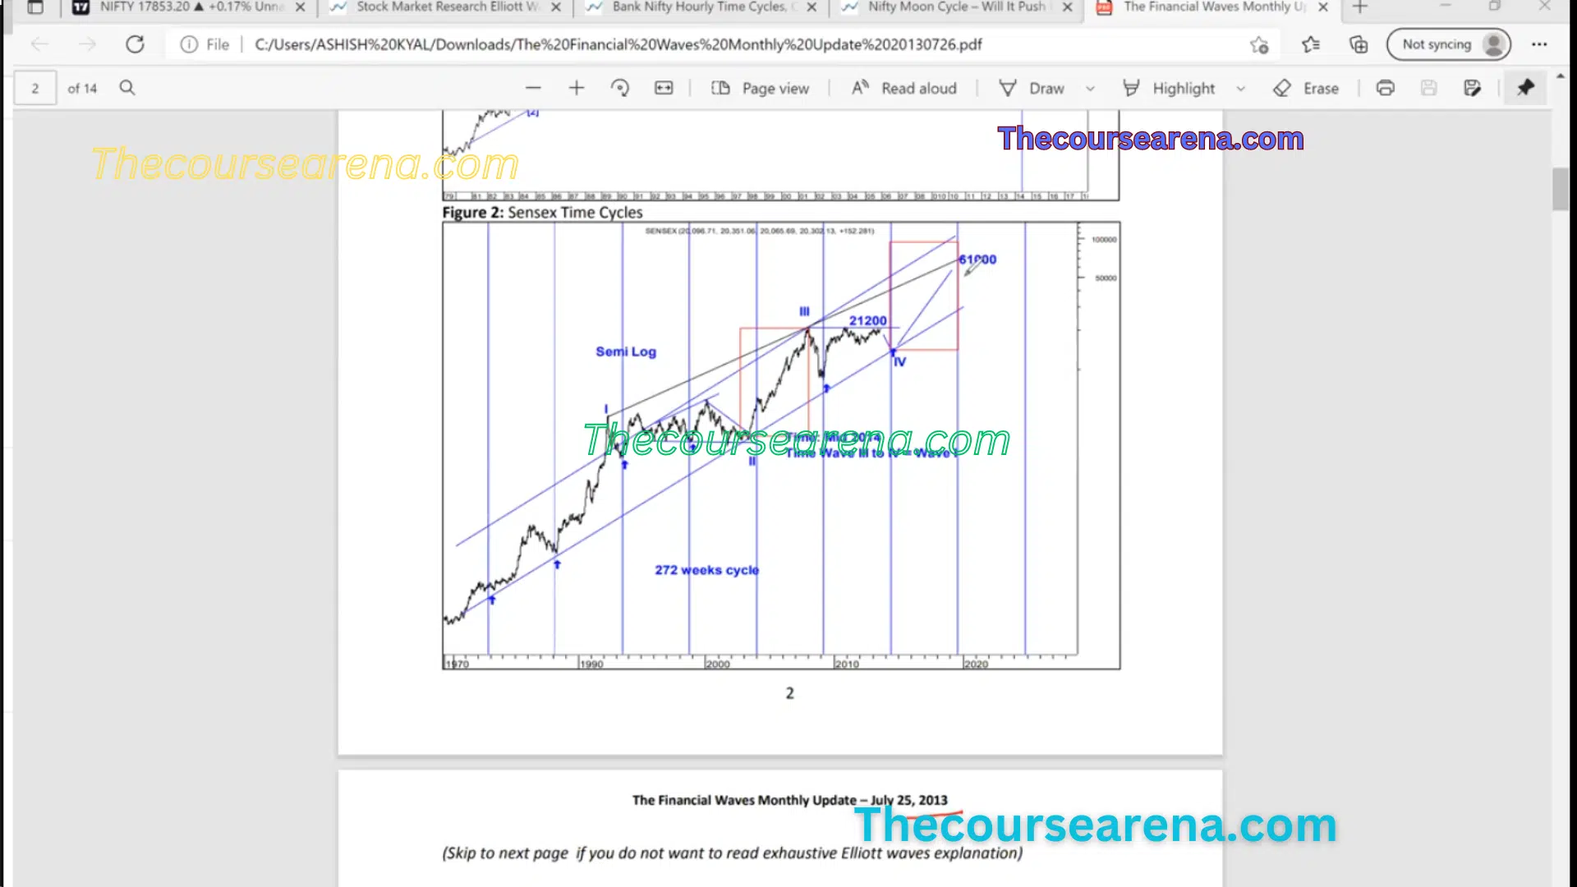
Task: Click the zoom in icon
Action: click(575, 88)
